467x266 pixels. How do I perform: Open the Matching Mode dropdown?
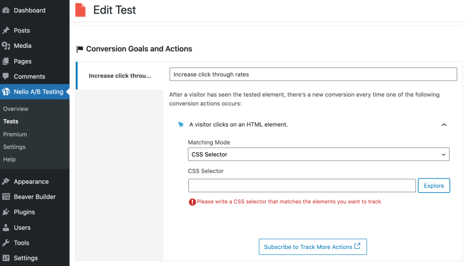318,154
